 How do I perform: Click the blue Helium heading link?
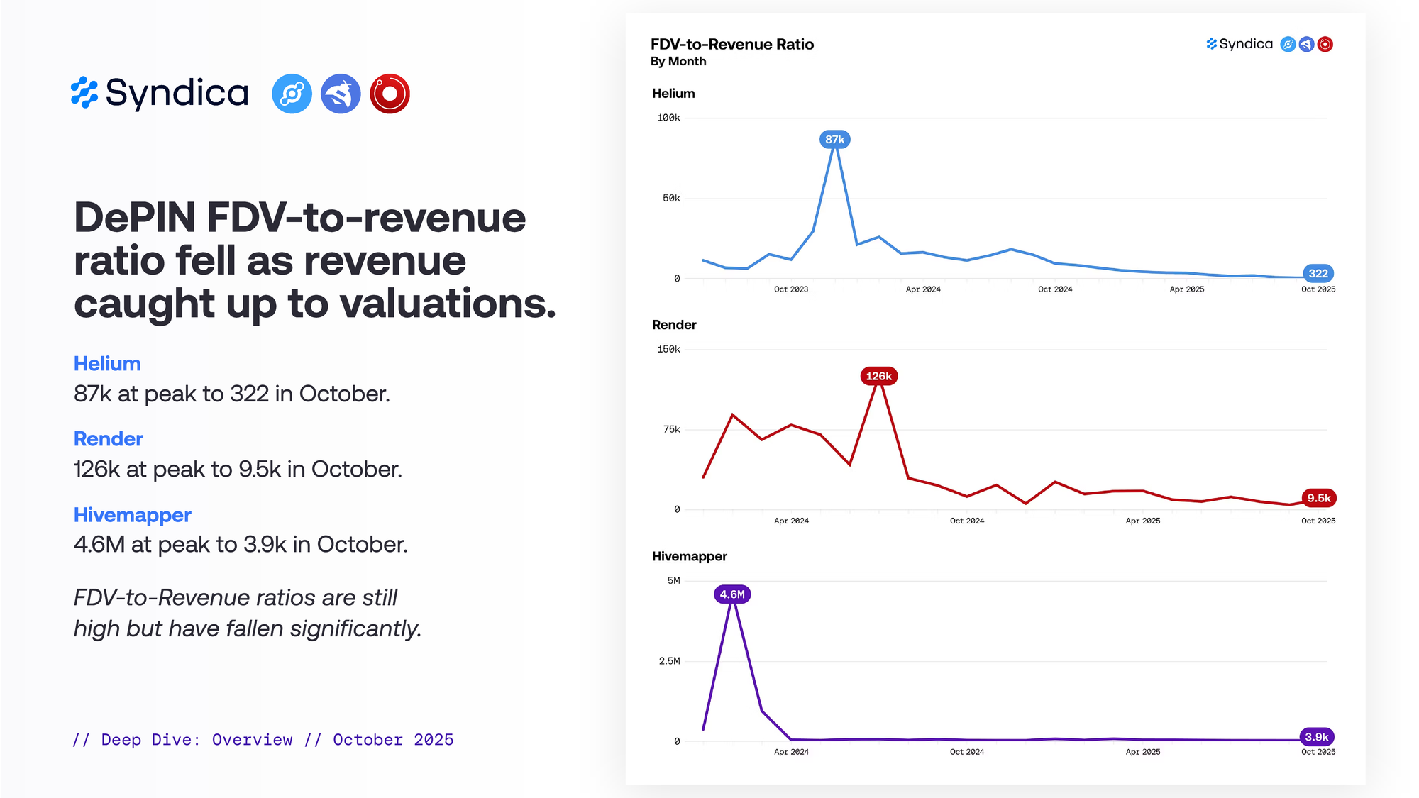point(107,364)
